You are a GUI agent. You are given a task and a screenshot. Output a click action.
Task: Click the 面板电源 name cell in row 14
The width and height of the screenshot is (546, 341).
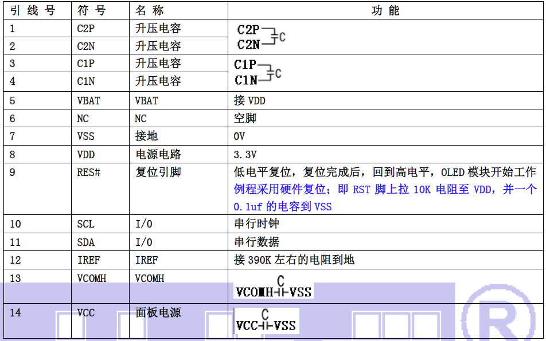(x=158, y=313)
